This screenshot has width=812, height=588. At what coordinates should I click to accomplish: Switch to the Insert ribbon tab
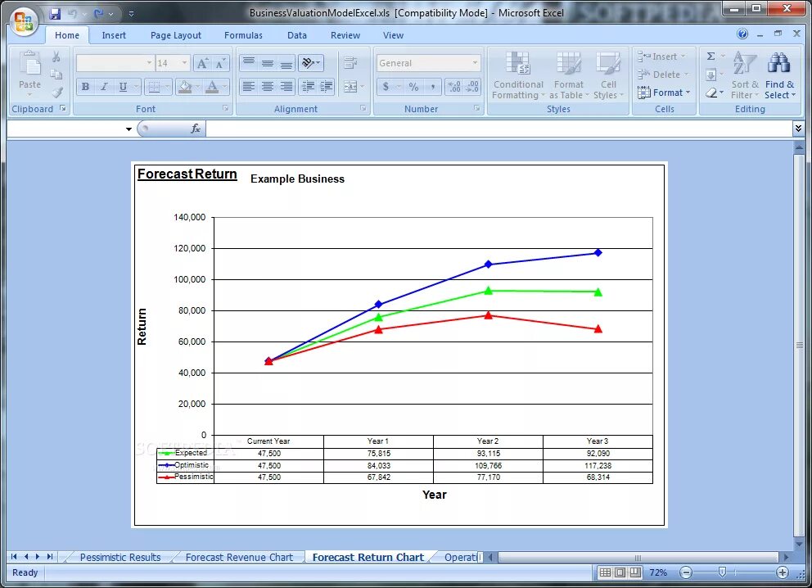[x=114, y=35]
